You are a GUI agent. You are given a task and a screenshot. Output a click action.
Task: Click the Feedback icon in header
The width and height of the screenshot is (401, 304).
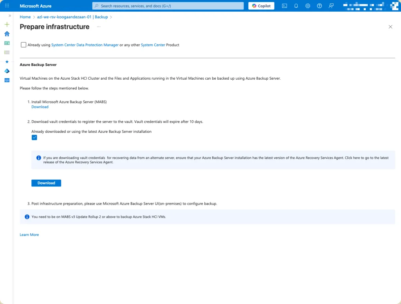point(331,6)
